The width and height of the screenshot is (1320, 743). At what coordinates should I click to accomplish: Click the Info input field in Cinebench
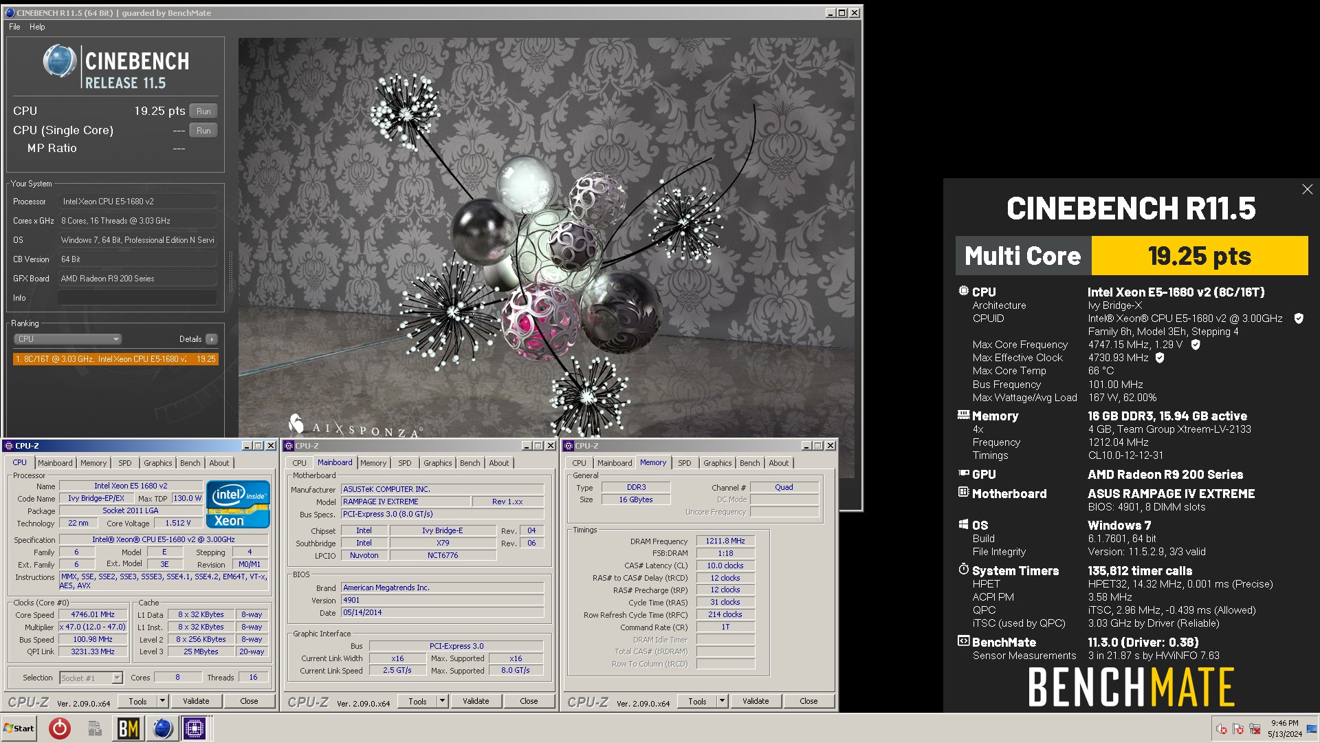[137, 298]
